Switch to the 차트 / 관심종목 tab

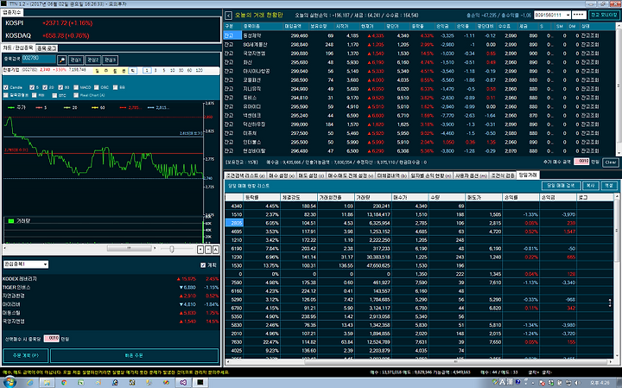click(18, 48)
